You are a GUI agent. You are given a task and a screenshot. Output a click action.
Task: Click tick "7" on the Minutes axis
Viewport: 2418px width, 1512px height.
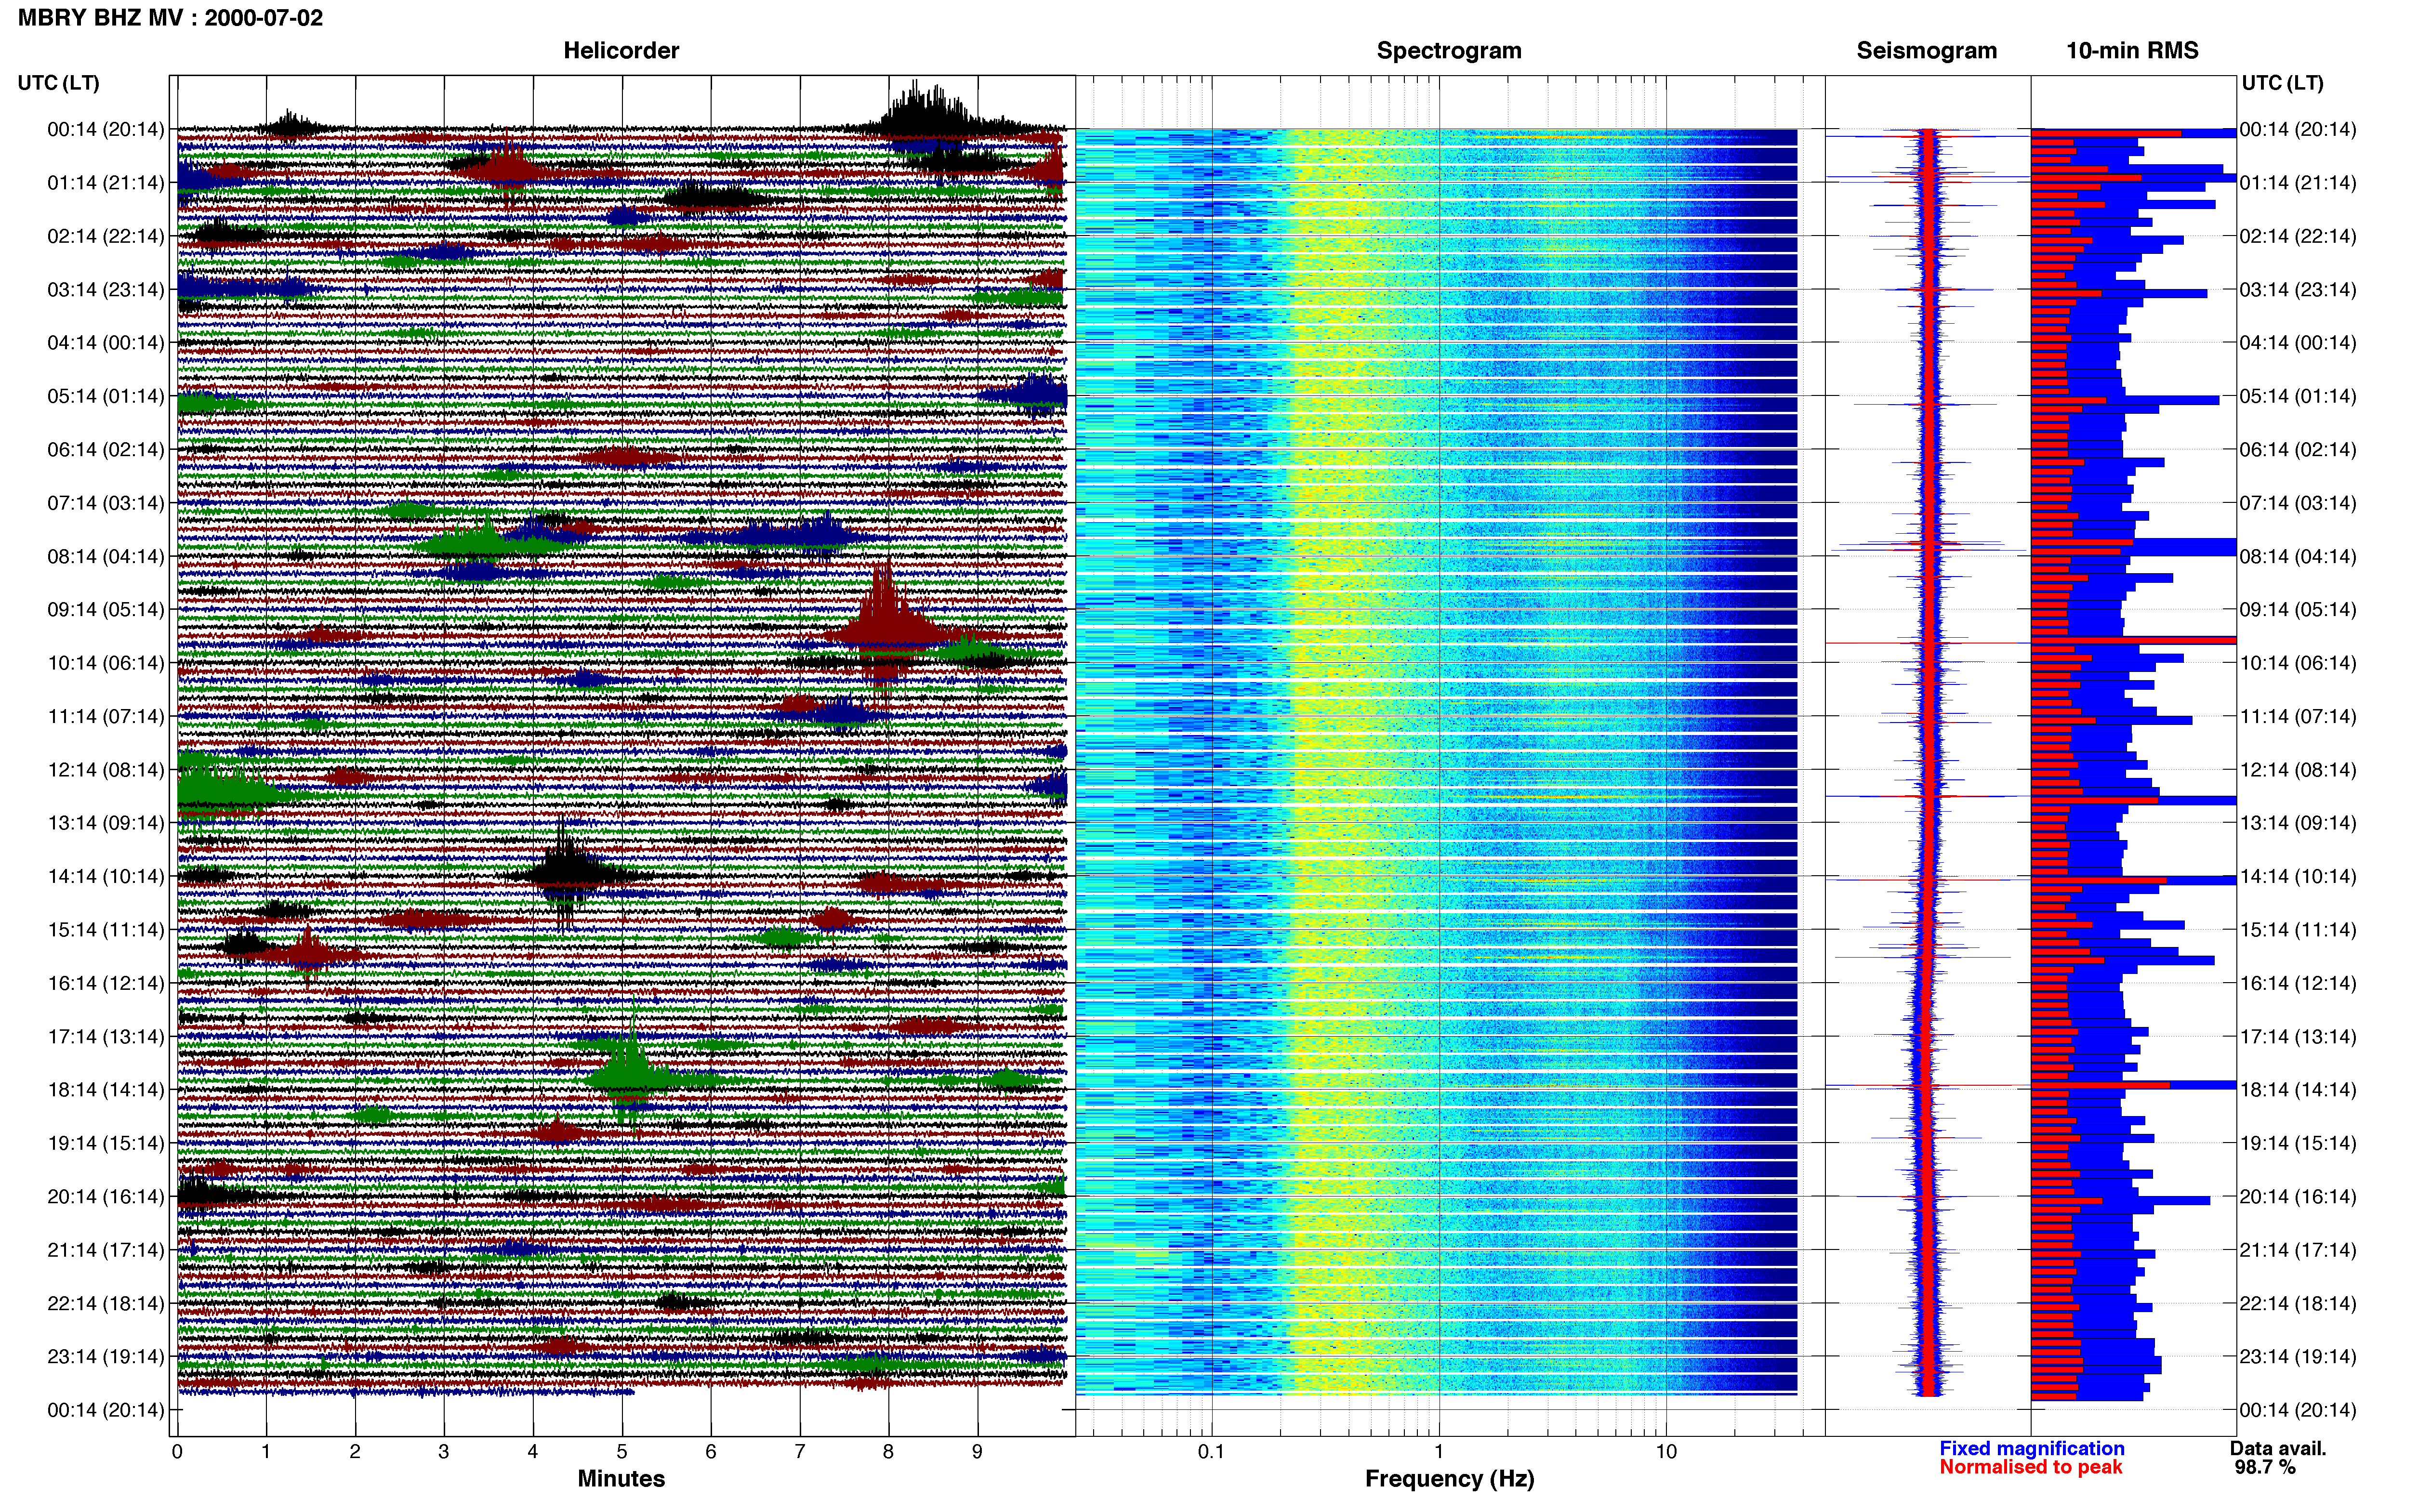[x=800, y=1452]
